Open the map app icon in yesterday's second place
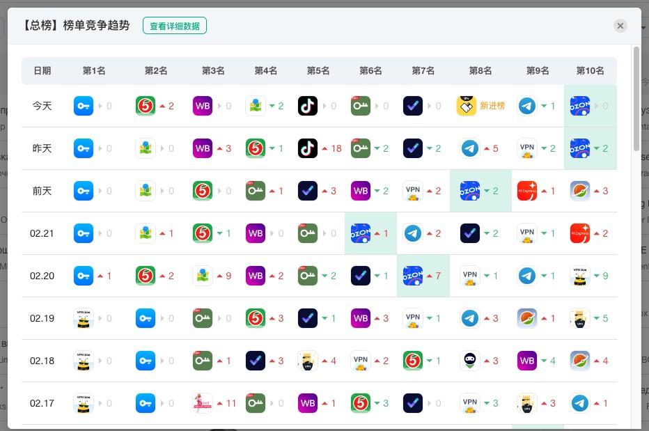This screenshot has width=649, height=431. [x=146, y=148]
